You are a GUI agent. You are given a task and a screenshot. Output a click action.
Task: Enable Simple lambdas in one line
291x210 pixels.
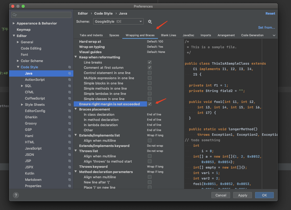tap(150, 94)
